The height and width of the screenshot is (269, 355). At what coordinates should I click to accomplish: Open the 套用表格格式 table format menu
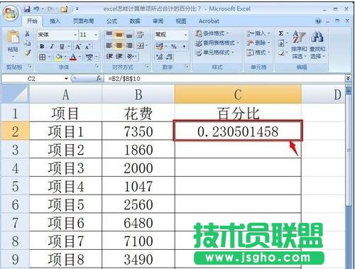(217, 43)
